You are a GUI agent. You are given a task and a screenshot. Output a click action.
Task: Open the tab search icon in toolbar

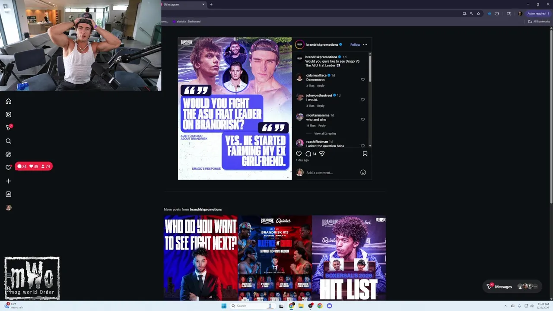click(x=509, y=13)
